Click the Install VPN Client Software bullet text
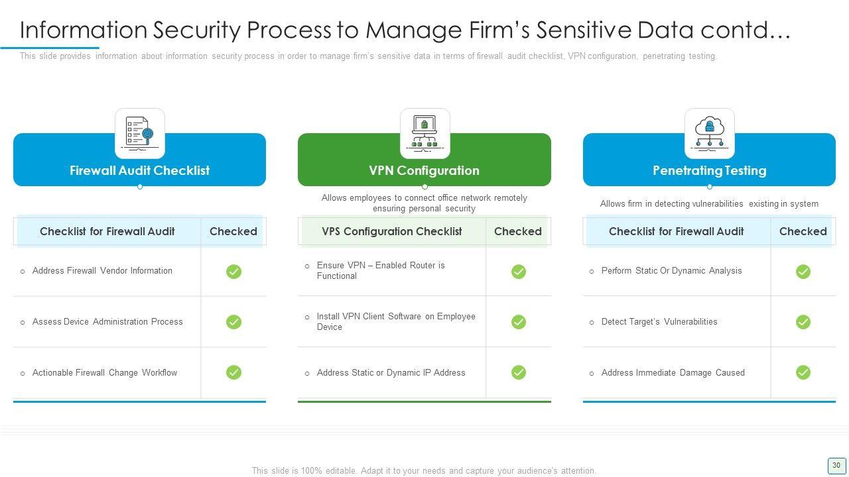The image size is (849, 477). pos(396,321)
